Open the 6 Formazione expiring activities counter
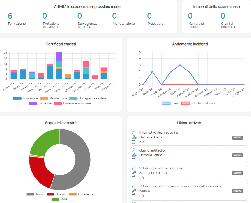The image size is (251, 203). 10,16
